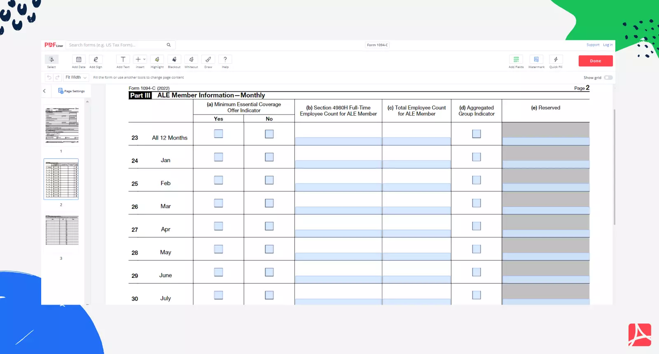The width and height of the screenshot is (659, 354).
Task: Open page 3 thumbnail
Action: (x=61, y=230)
